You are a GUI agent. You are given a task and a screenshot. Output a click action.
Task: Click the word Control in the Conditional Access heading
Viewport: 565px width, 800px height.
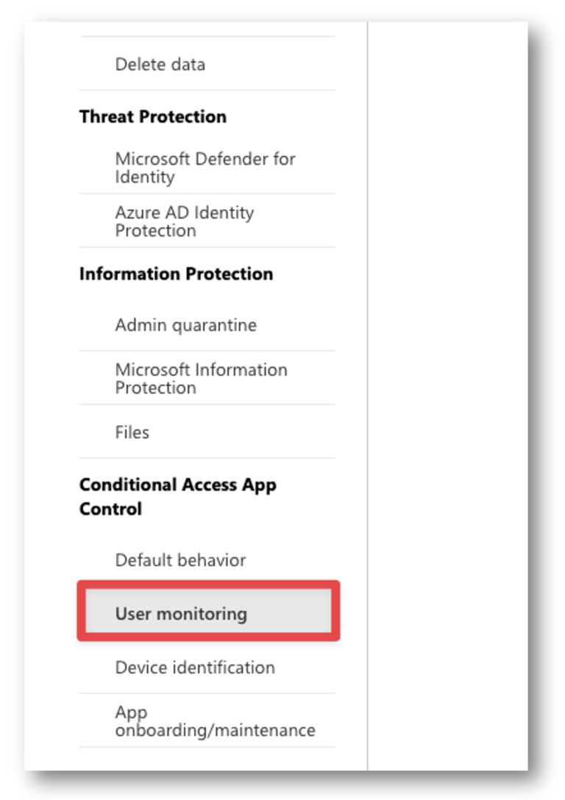111,509
